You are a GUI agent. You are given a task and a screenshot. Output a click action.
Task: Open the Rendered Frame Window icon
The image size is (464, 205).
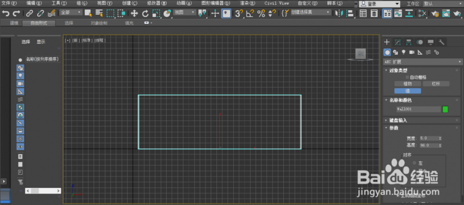[446, 13]
